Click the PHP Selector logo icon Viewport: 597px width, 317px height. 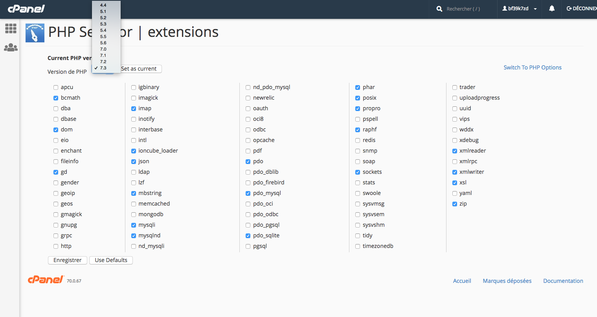coord(35,33)
